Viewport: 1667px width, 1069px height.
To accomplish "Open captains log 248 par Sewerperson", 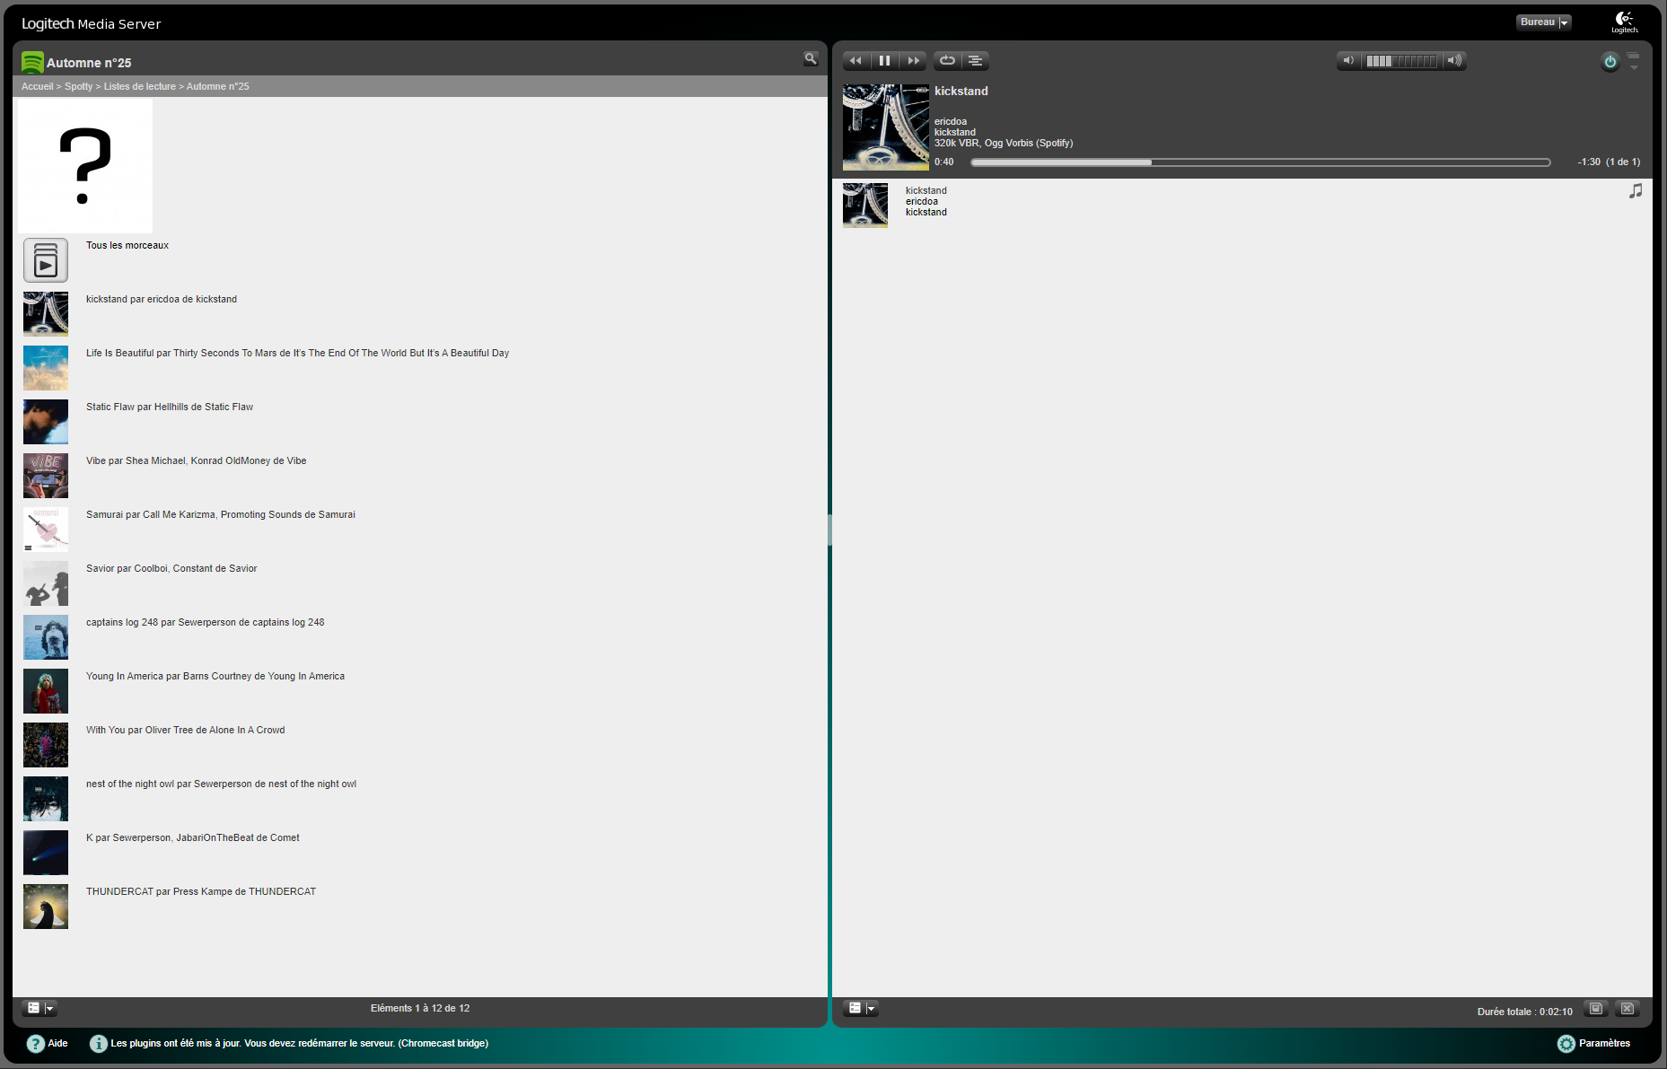I will (206, 622).
